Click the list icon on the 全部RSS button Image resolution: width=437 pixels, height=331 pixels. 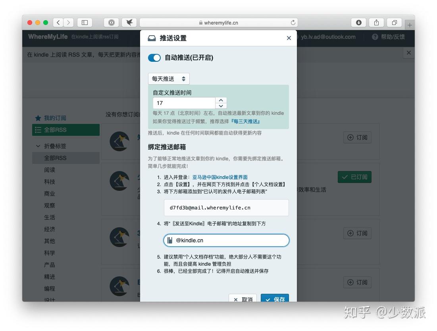[x=38, y=129]
